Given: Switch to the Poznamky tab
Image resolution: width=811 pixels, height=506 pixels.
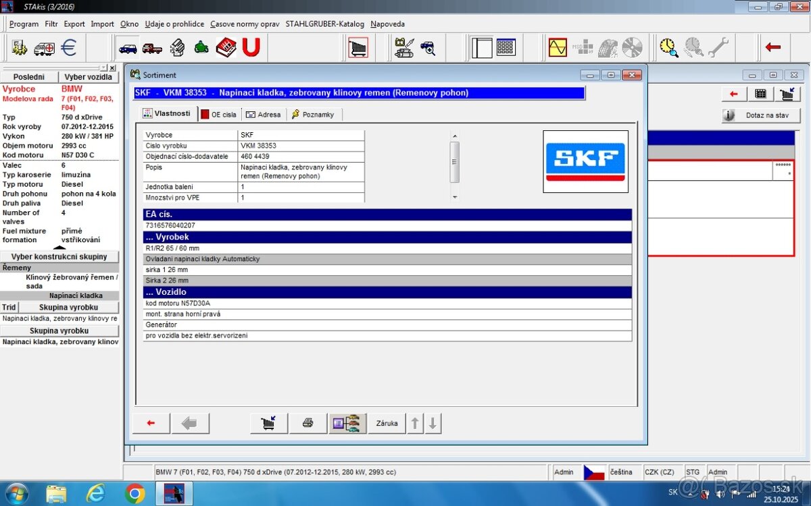Looking at the screenshot, I should point(314,114).
